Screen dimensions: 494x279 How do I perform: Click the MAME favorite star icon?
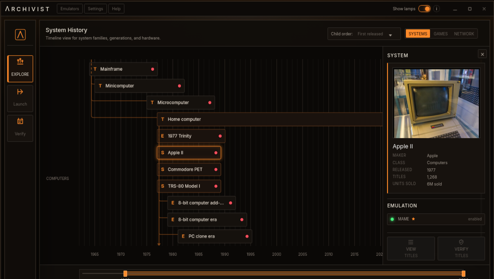click(x=413, y=219)
